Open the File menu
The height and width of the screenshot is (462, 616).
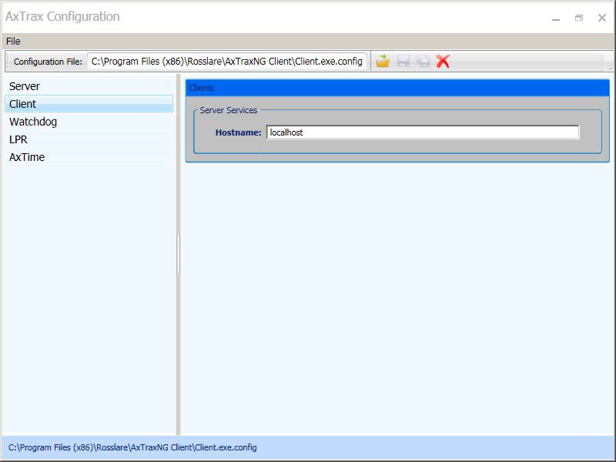click(13, 42)
